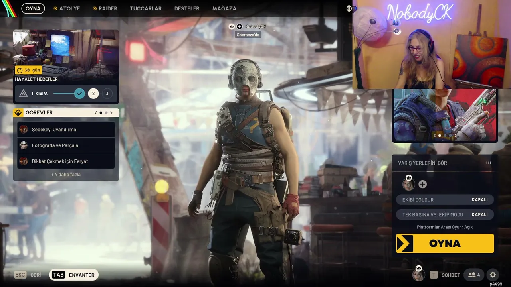Click the Fotoğrafla ve Parçala trader portrait
The image size is (511, 287).
(x=24, y=145)
